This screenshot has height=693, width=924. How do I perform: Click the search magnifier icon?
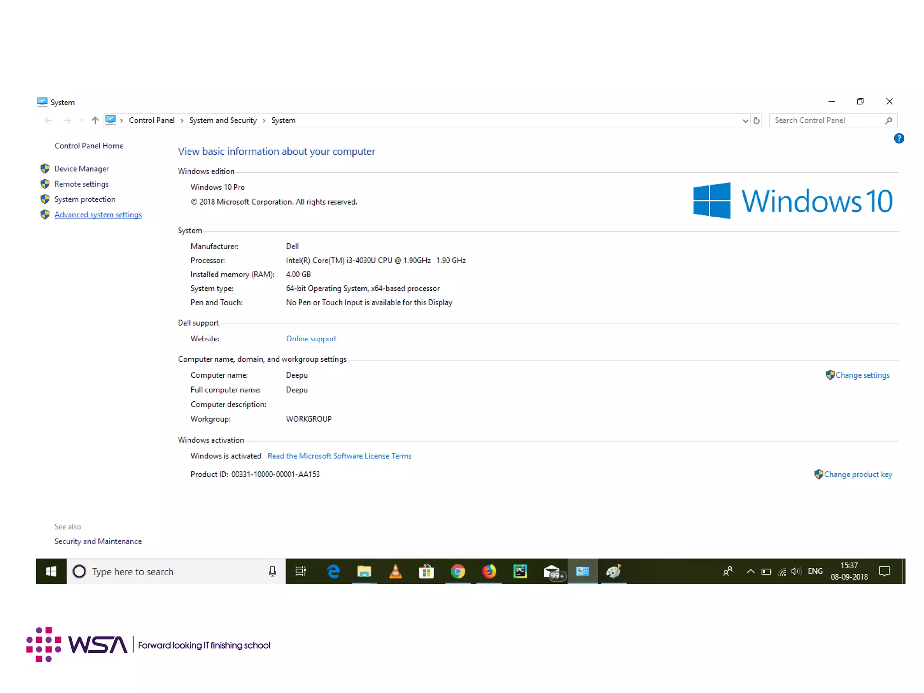pyautogui.click(x=888, y=121)
